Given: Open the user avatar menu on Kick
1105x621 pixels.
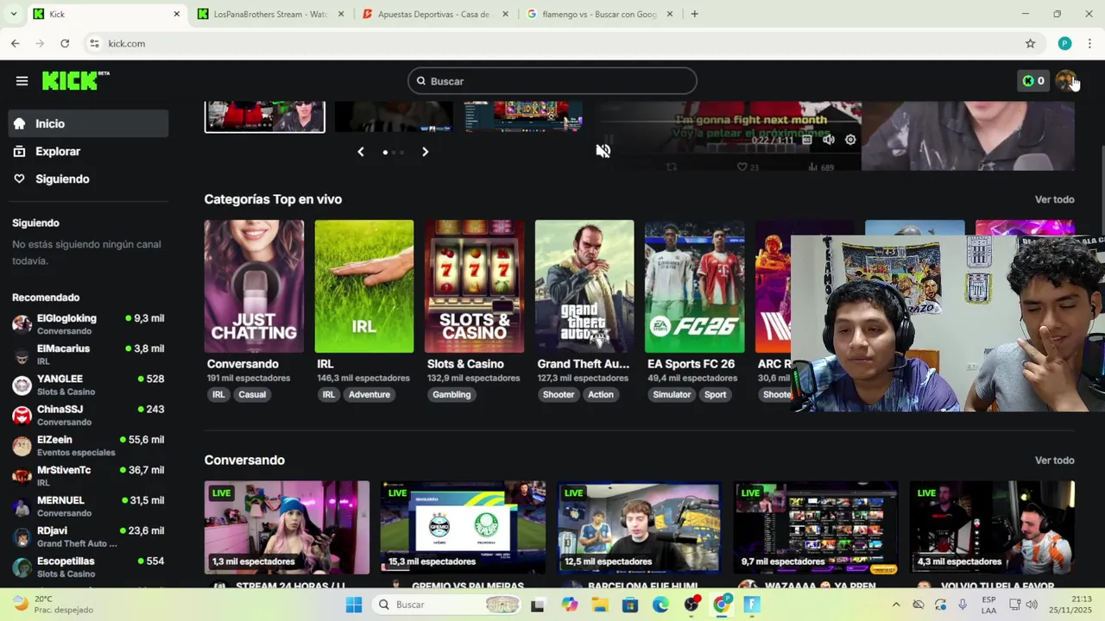Looking at the screenshot, I should click(1065, 80).
